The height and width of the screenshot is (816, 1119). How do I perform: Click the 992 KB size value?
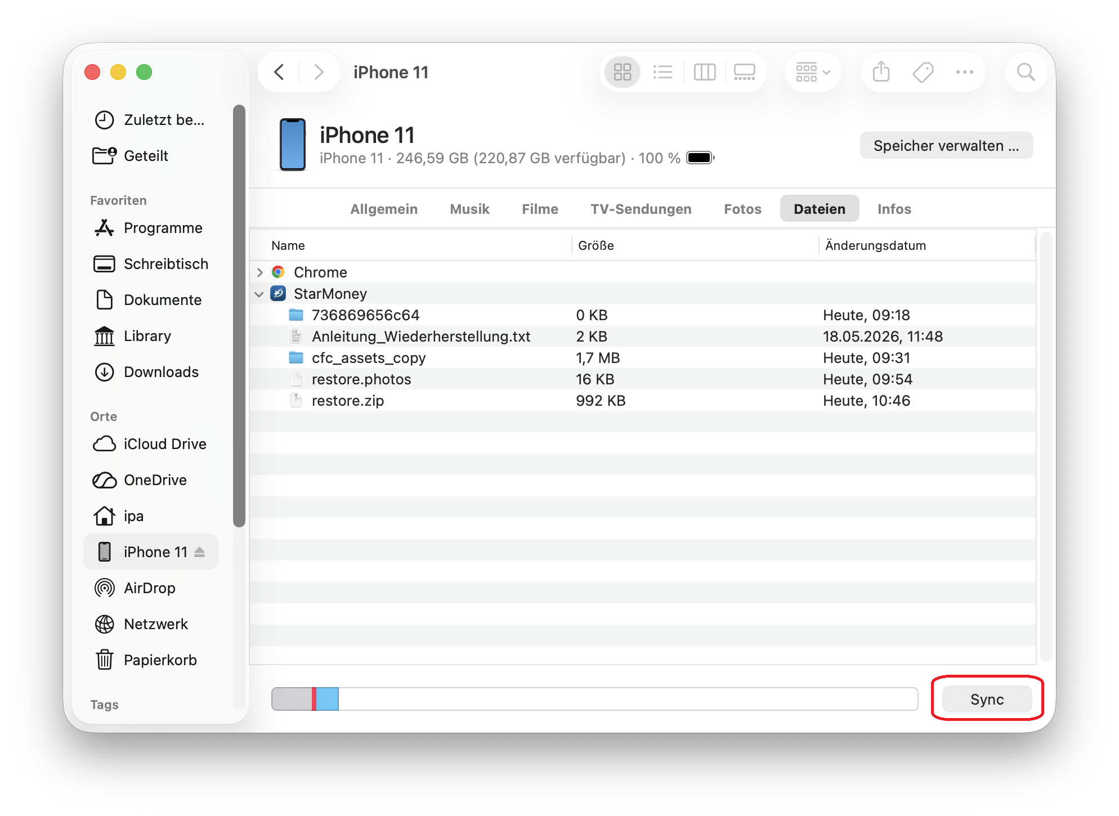point(601,401)
